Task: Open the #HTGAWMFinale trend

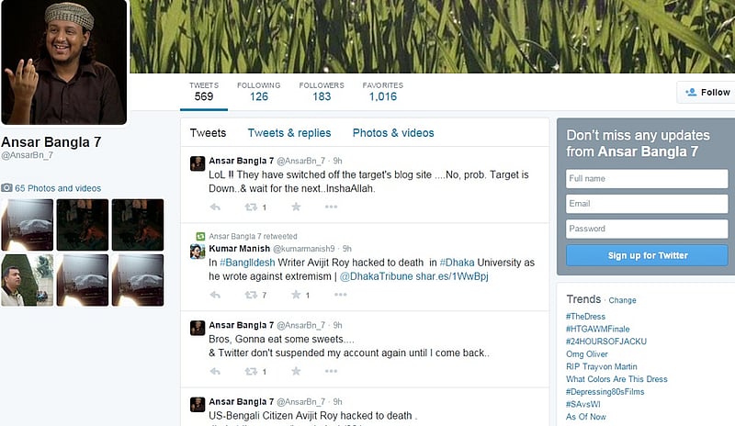Action: point(598,329)
